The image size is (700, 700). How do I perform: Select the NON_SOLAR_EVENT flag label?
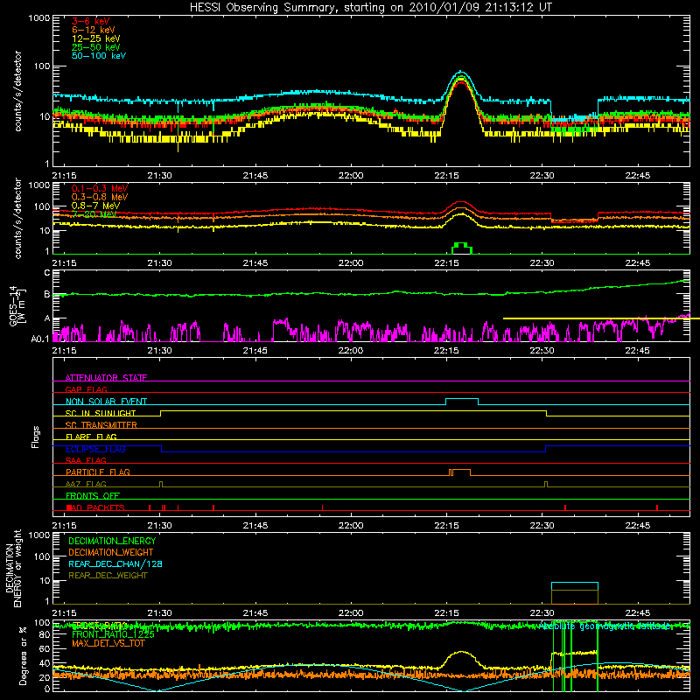[x=106, y=402]
